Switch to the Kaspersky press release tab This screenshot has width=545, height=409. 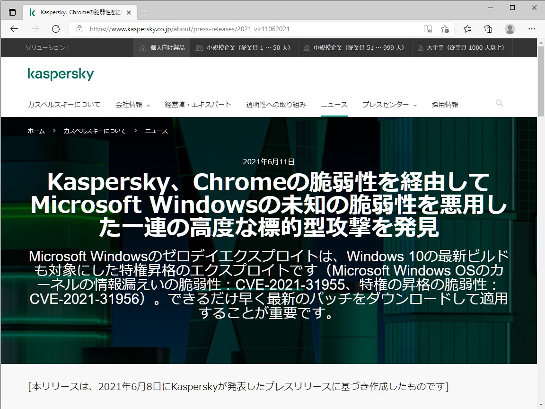[x=76, y=12]
